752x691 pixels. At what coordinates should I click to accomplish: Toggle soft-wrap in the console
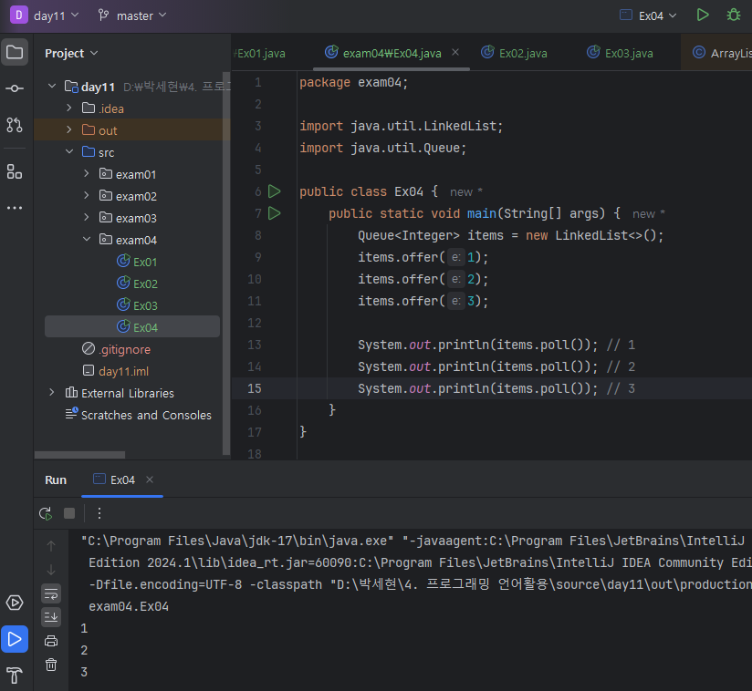[x=51, y=593]
